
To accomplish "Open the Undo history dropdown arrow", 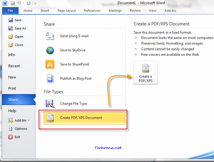I will (23, 3).
